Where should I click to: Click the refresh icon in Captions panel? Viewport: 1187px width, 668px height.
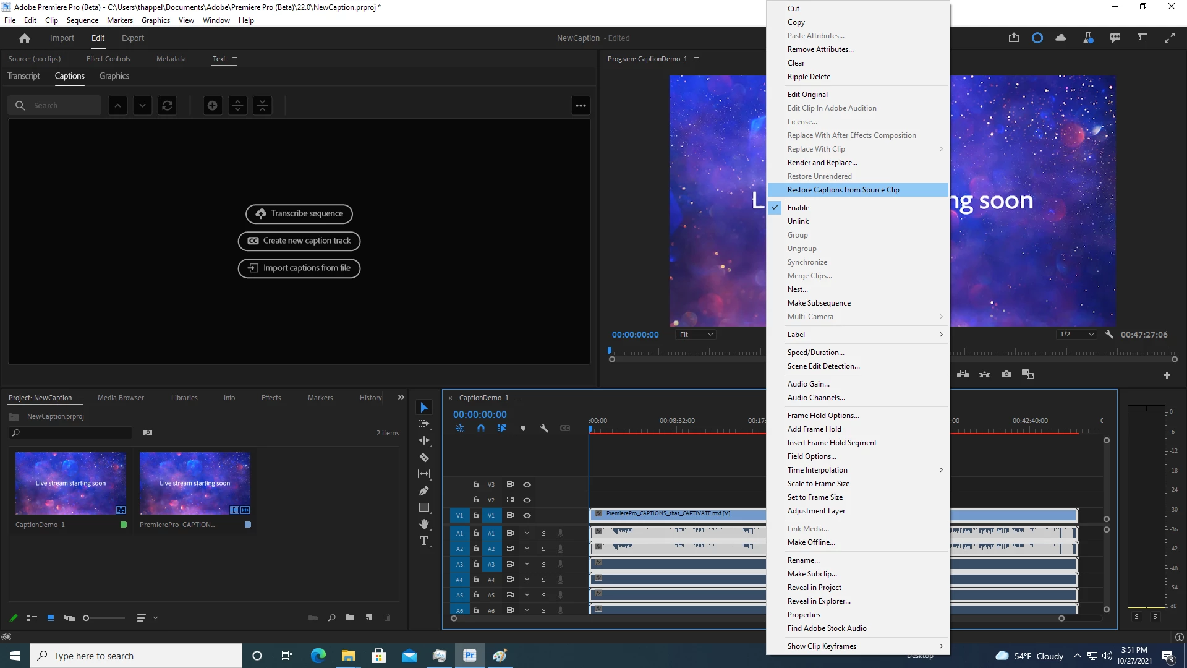[167, 106]
